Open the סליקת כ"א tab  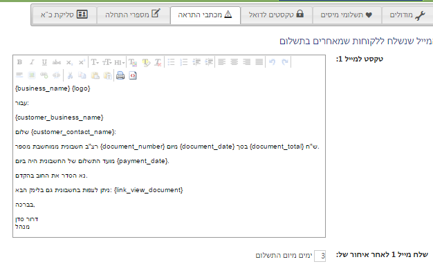pyautogui.click(x=64, y=15)
